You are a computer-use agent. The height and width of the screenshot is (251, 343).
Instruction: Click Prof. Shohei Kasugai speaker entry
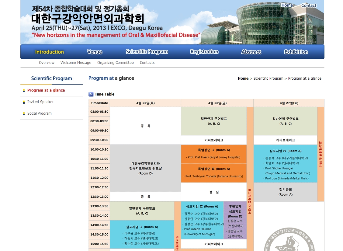tap(287, 171)
